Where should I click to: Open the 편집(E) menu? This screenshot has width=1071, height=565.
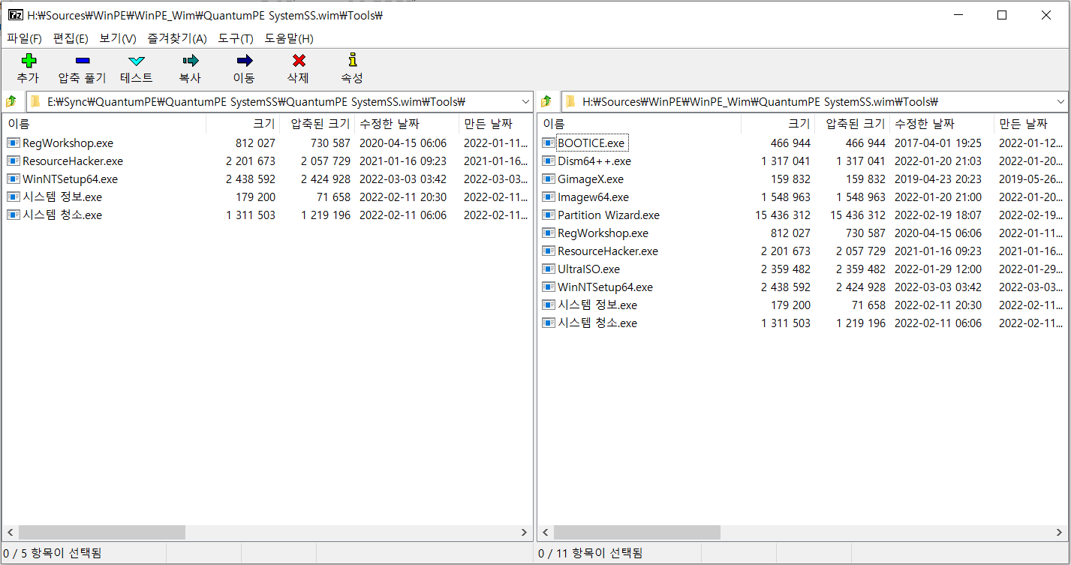tap(71, 38)
